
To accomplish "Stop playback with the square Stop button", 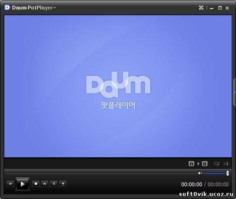I will click(x=36, y=184).
